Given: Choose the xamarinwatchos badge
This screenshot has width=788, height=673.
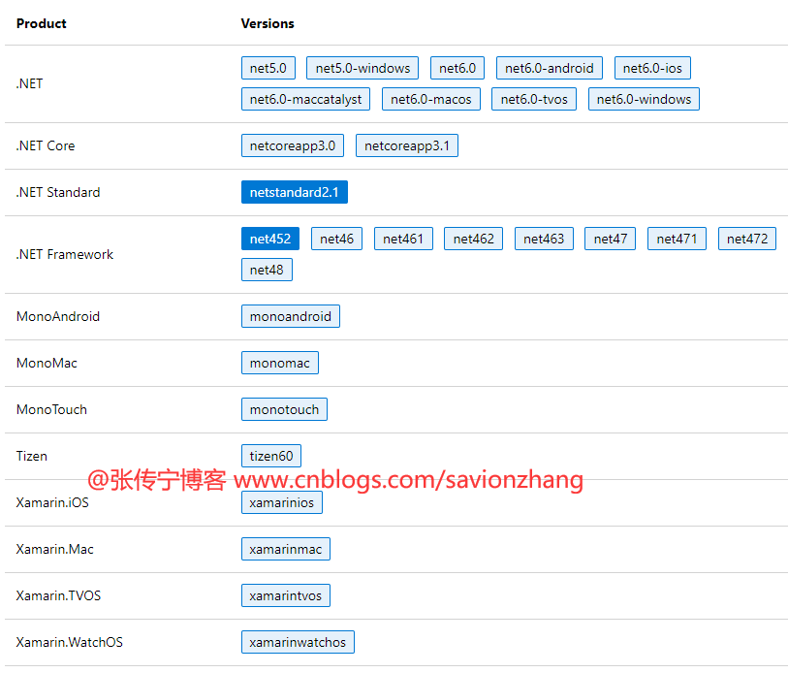Looking at the screenshot, I should 298,642.
